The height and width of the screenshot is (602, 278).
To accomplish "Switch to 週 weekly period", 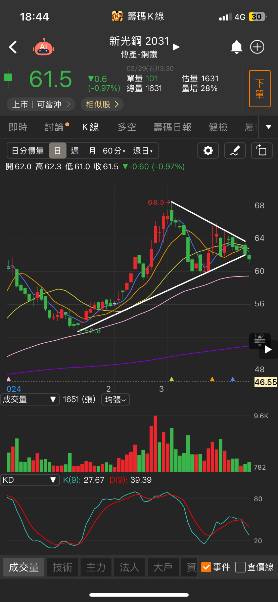I will point(75,150).
